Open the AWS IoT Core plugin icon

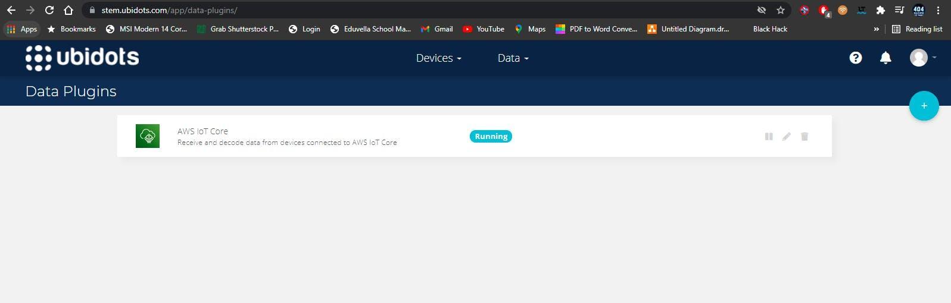[148, 136]
